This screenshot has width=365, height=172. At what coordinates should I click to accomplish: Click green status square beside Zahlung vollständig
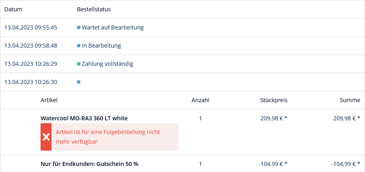(79, 64)
